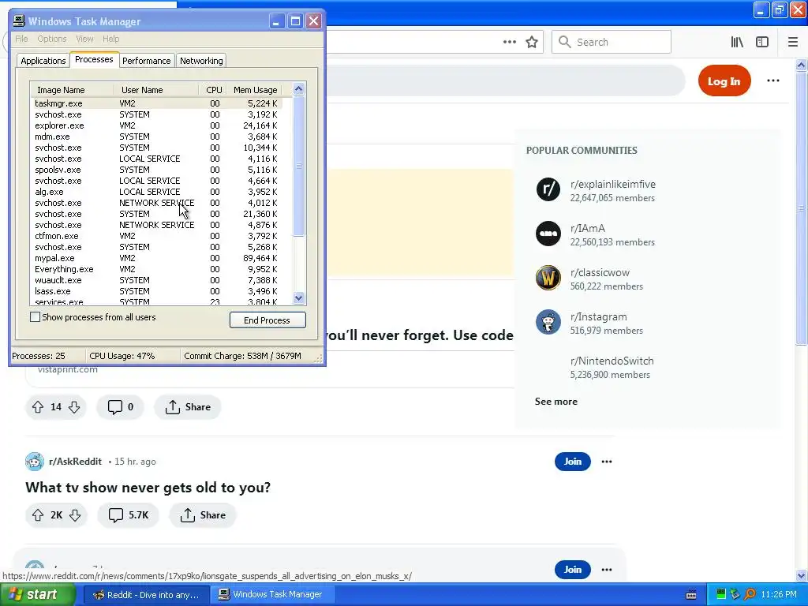Click the process list scroll-up arrow
This screenshot has height=606, width=808.
(x=299, y=89)
